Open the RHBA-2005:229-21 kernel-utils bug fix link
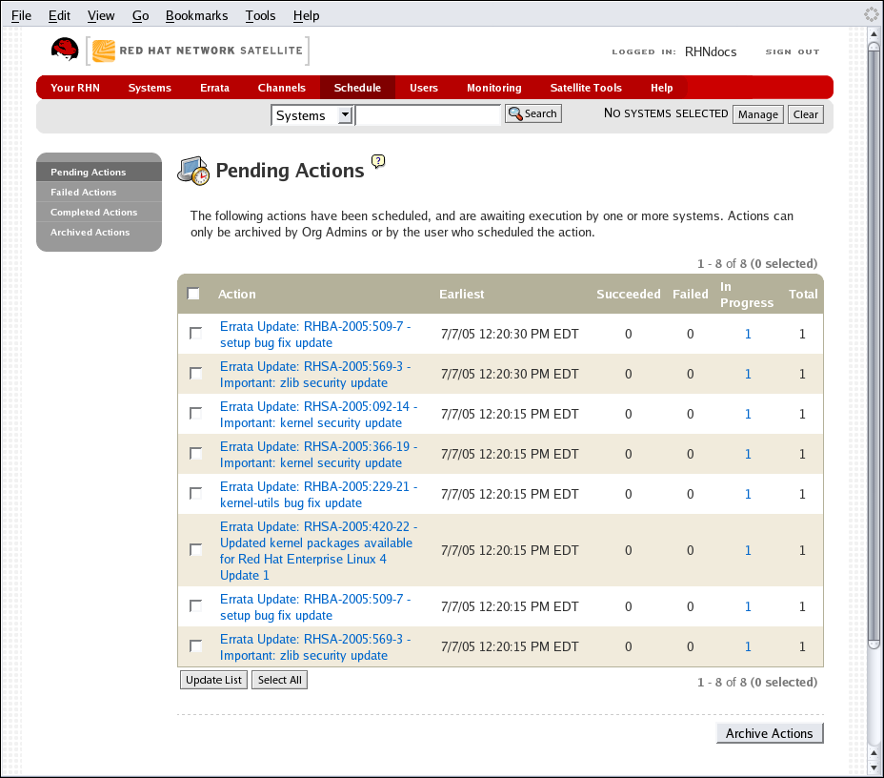 (x=318, y=495)
